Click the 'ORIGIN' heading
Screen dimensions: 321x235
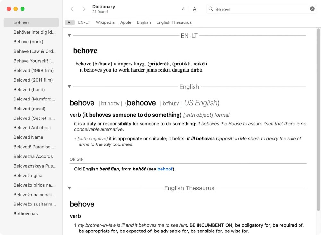pyautogui.click(x=77, y=159)
